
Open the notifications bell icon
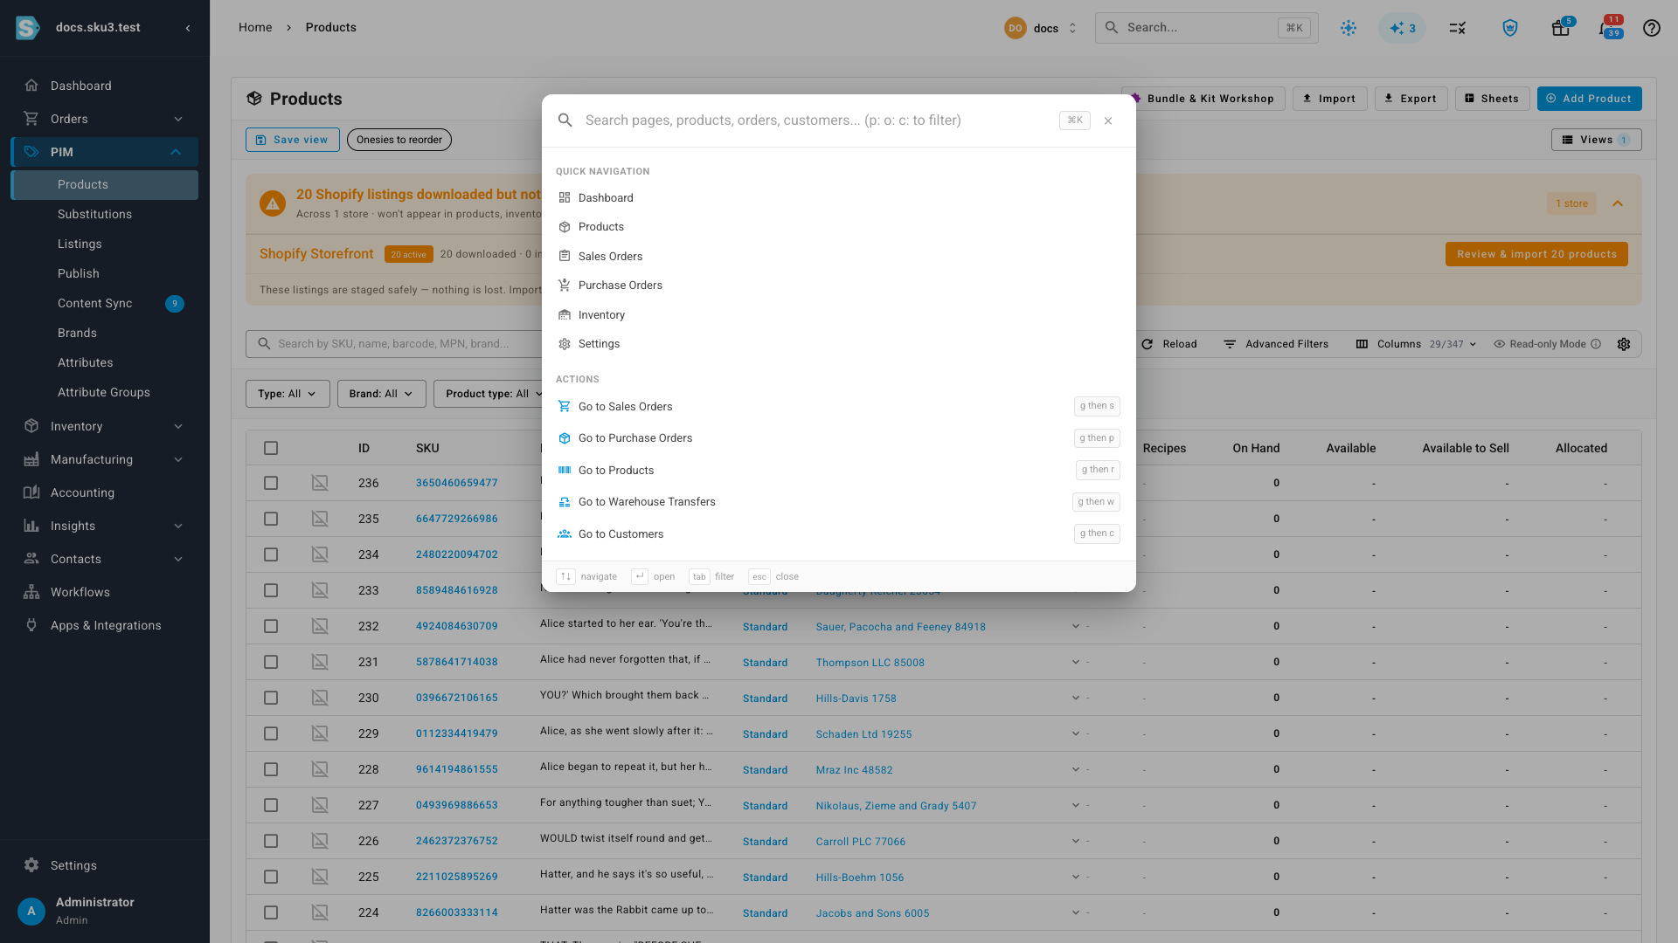[x=1606, y=28]
